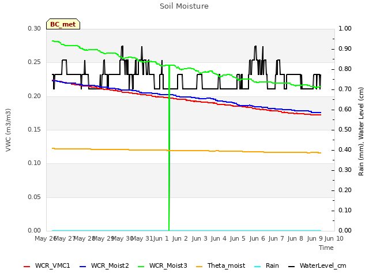
Task: Click the 1.00 right axis value
Action: [x=345, y=28]
